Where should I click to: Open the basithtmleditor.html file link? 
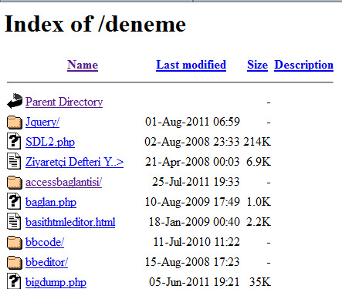(70, 222)
